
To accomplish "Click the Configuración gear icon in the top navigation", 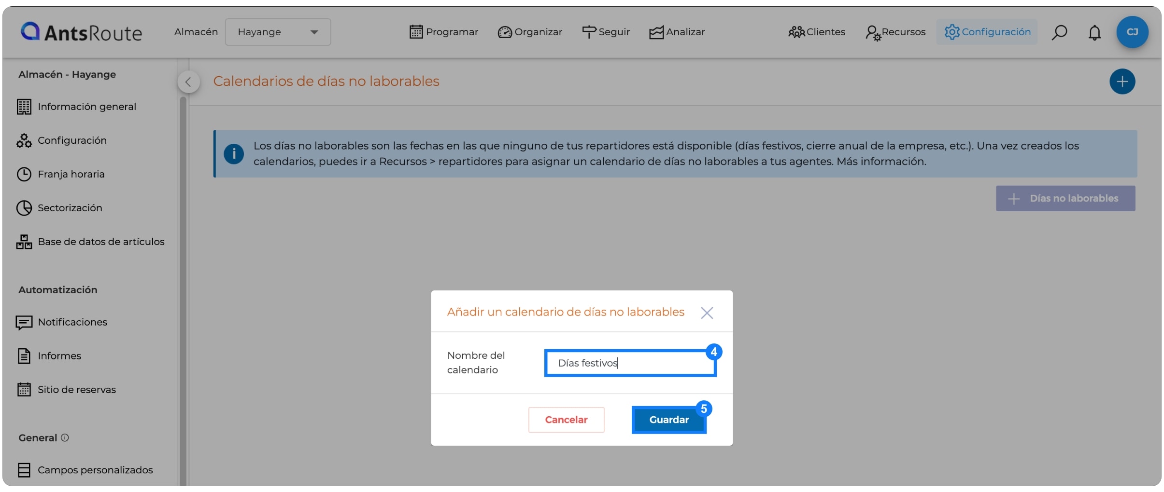I will point(952,32).
